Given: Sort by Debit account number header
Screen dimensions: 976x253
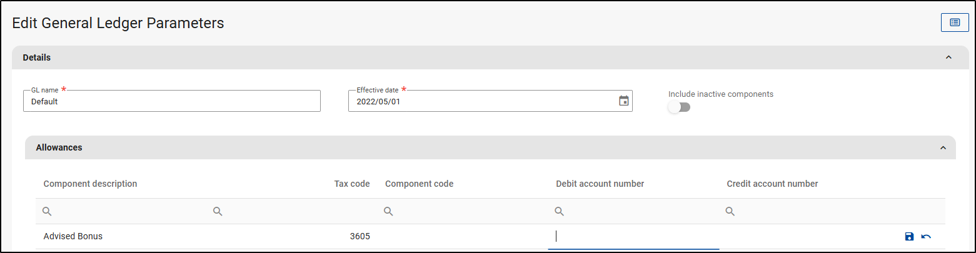Looking at the screenshot, I should click(600, 184).
